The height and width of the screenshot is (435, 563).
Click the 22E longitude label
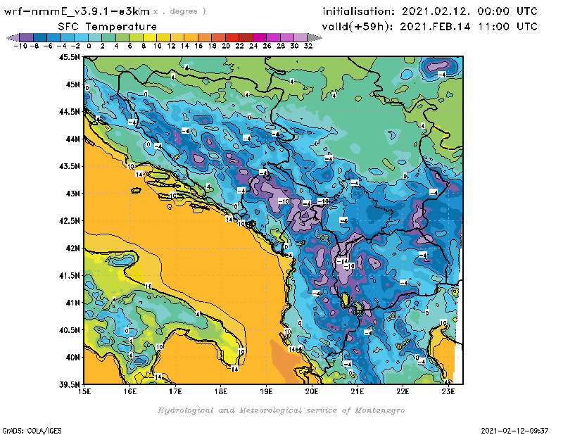pyautogui.click(x=403, y=391)
